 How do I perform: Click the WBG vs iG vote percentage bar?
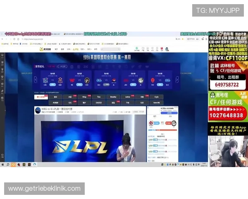pyautogui.click(x=162, y=130)
